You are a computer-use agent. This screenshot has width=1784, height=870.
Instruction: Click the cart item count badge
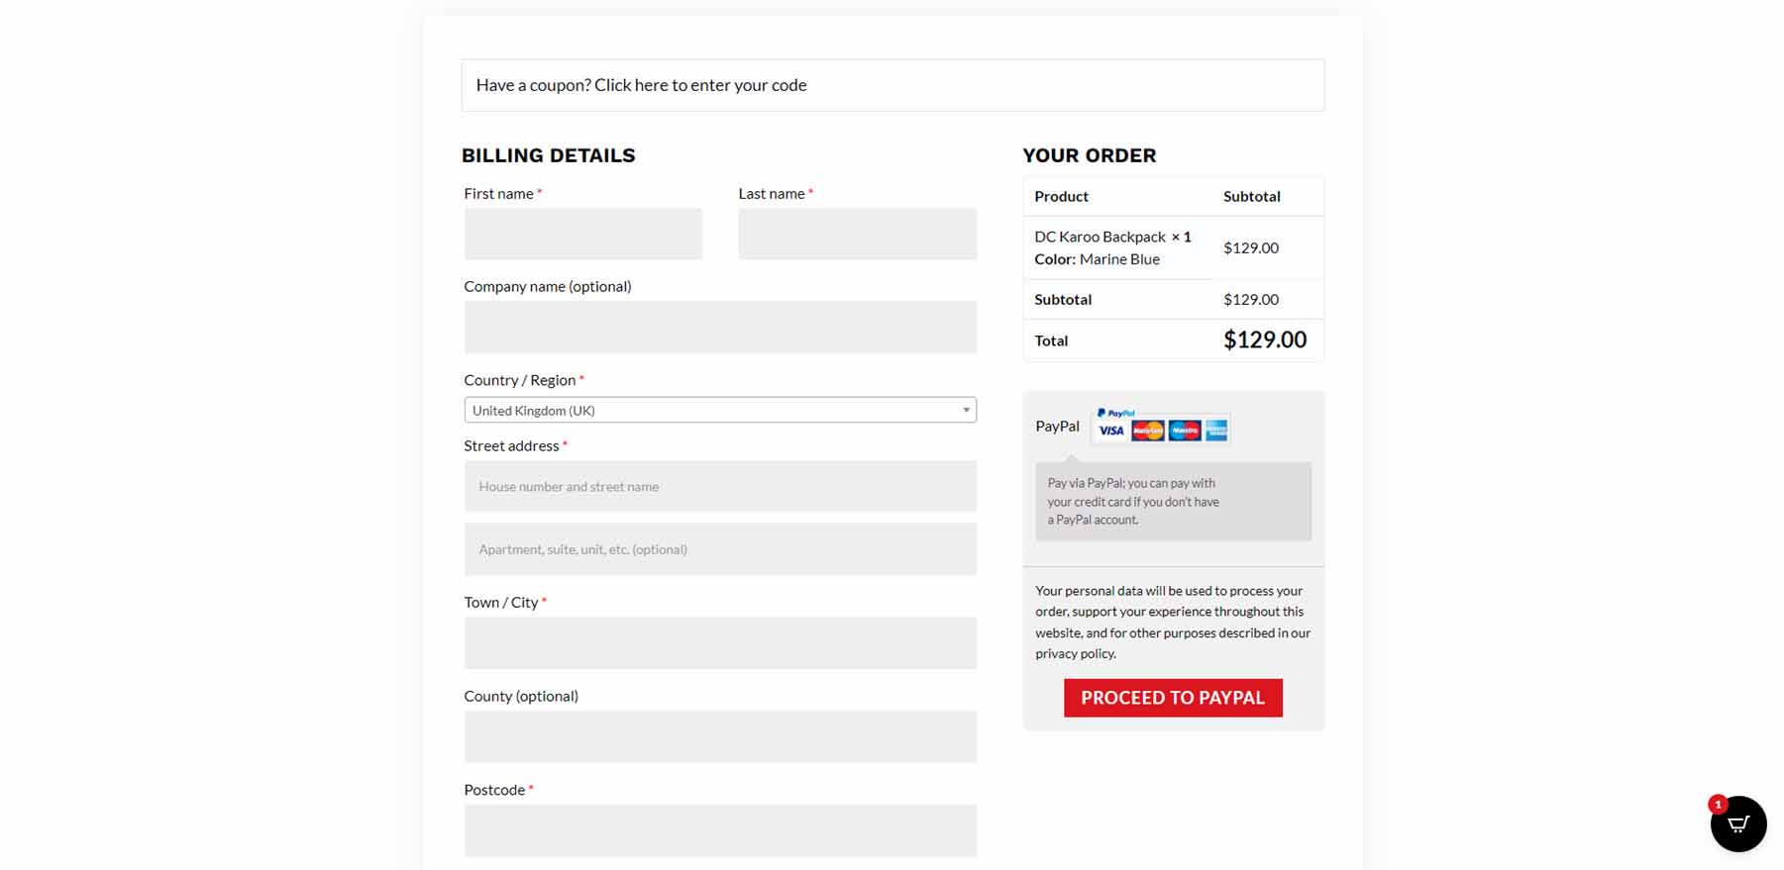point(1718,805)
